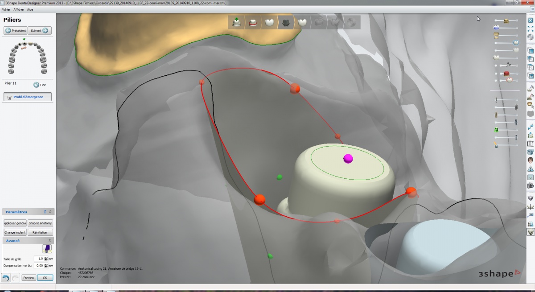Select the first workflow step icon with green arrow

[236, 22]
